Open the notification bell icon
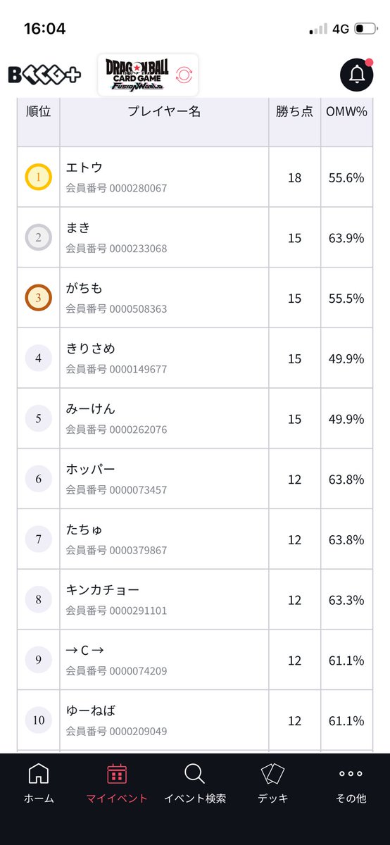The width and height of the screenshot is (390, 845). click(x=356, y=74)
